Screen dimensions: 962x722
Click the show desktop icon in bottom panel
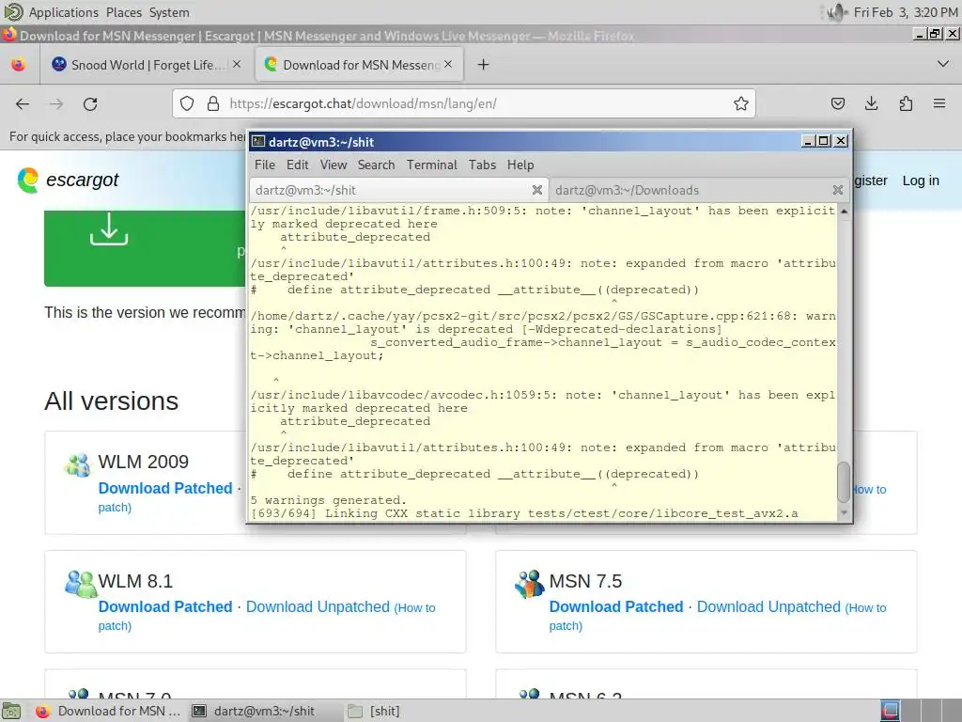(11, 711)
